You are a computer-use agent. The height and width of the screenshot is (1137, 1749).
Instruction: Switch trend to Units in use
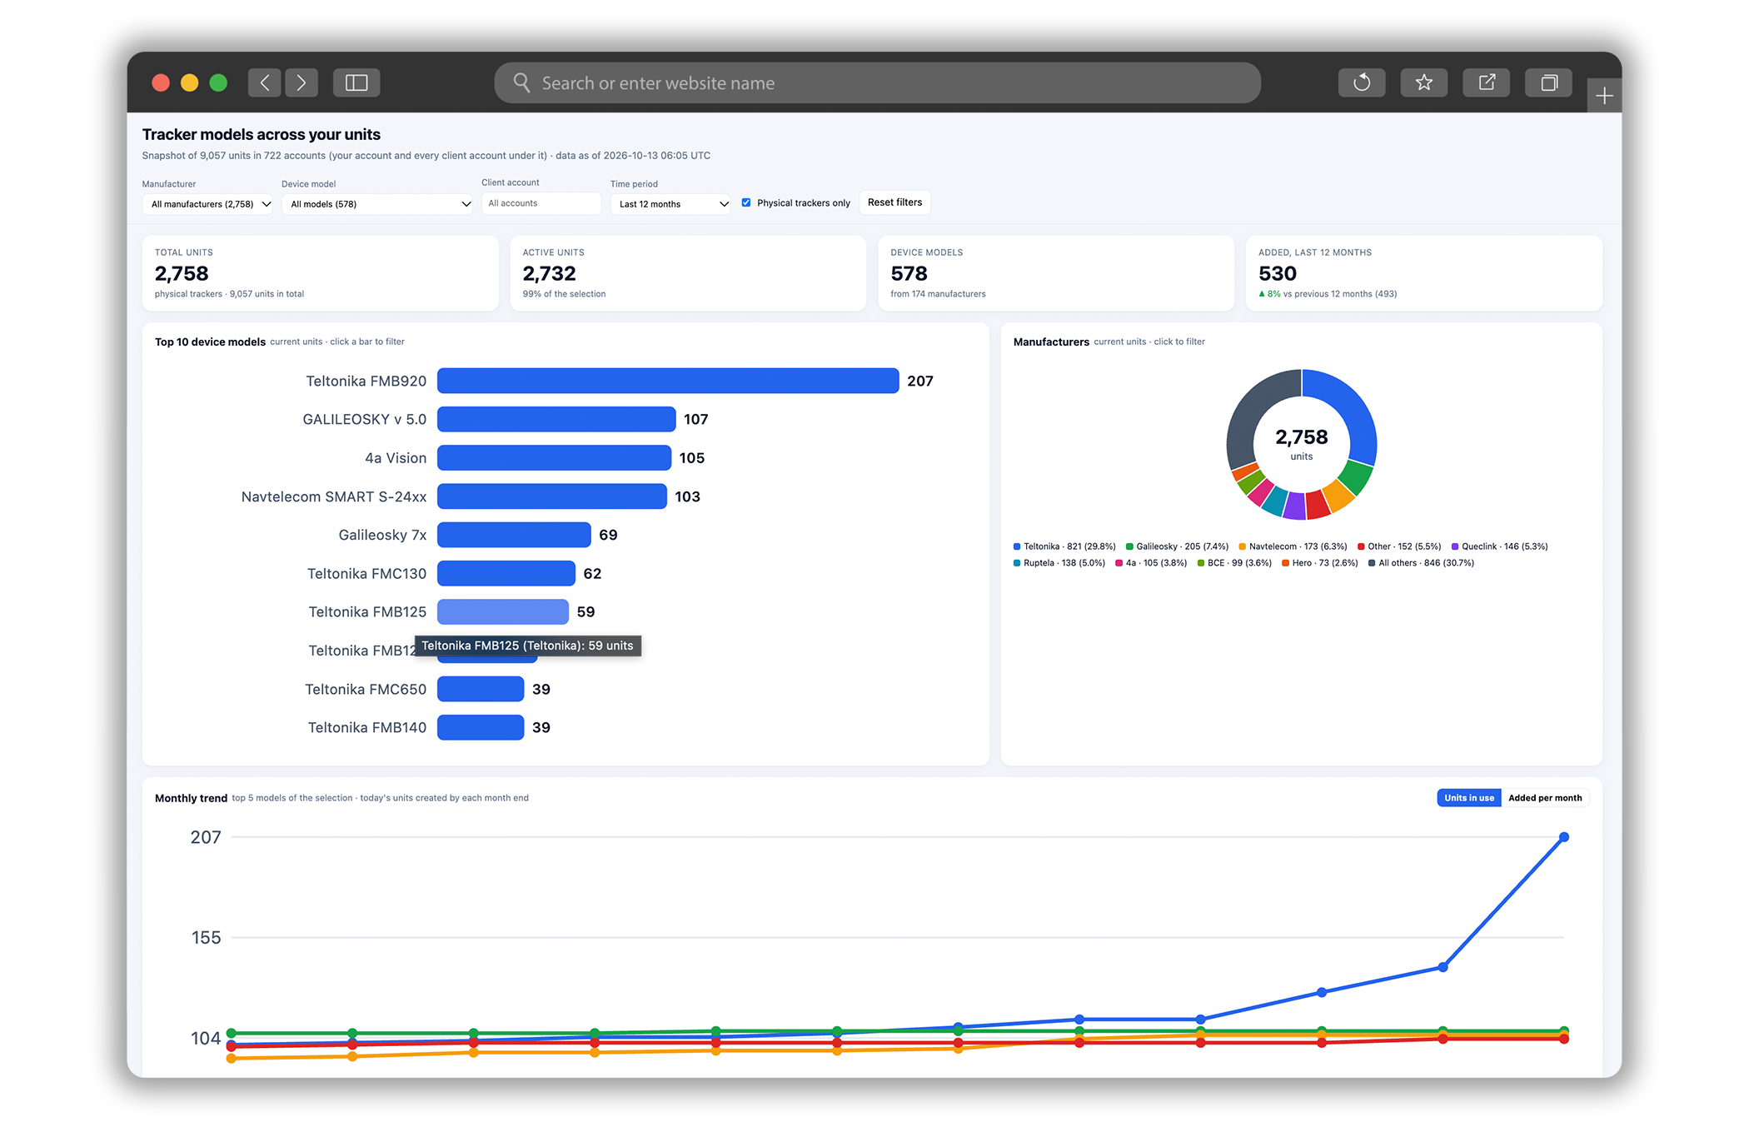click(1469, 798)
